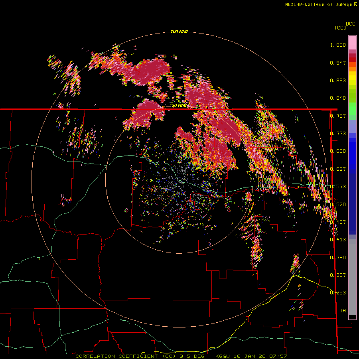
Task: Click the light pink top segment of color bar
Action: pos(352,43)
